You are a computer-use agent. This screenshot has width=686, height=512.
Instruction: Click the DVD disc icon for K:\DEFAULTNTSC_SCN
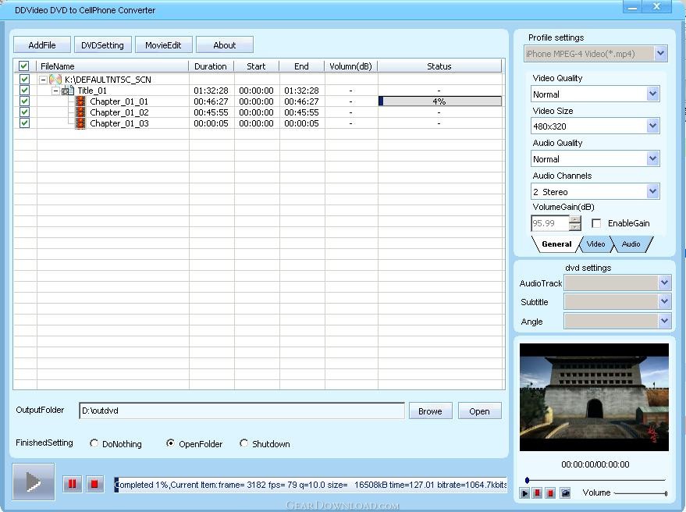tap(55, 79)
